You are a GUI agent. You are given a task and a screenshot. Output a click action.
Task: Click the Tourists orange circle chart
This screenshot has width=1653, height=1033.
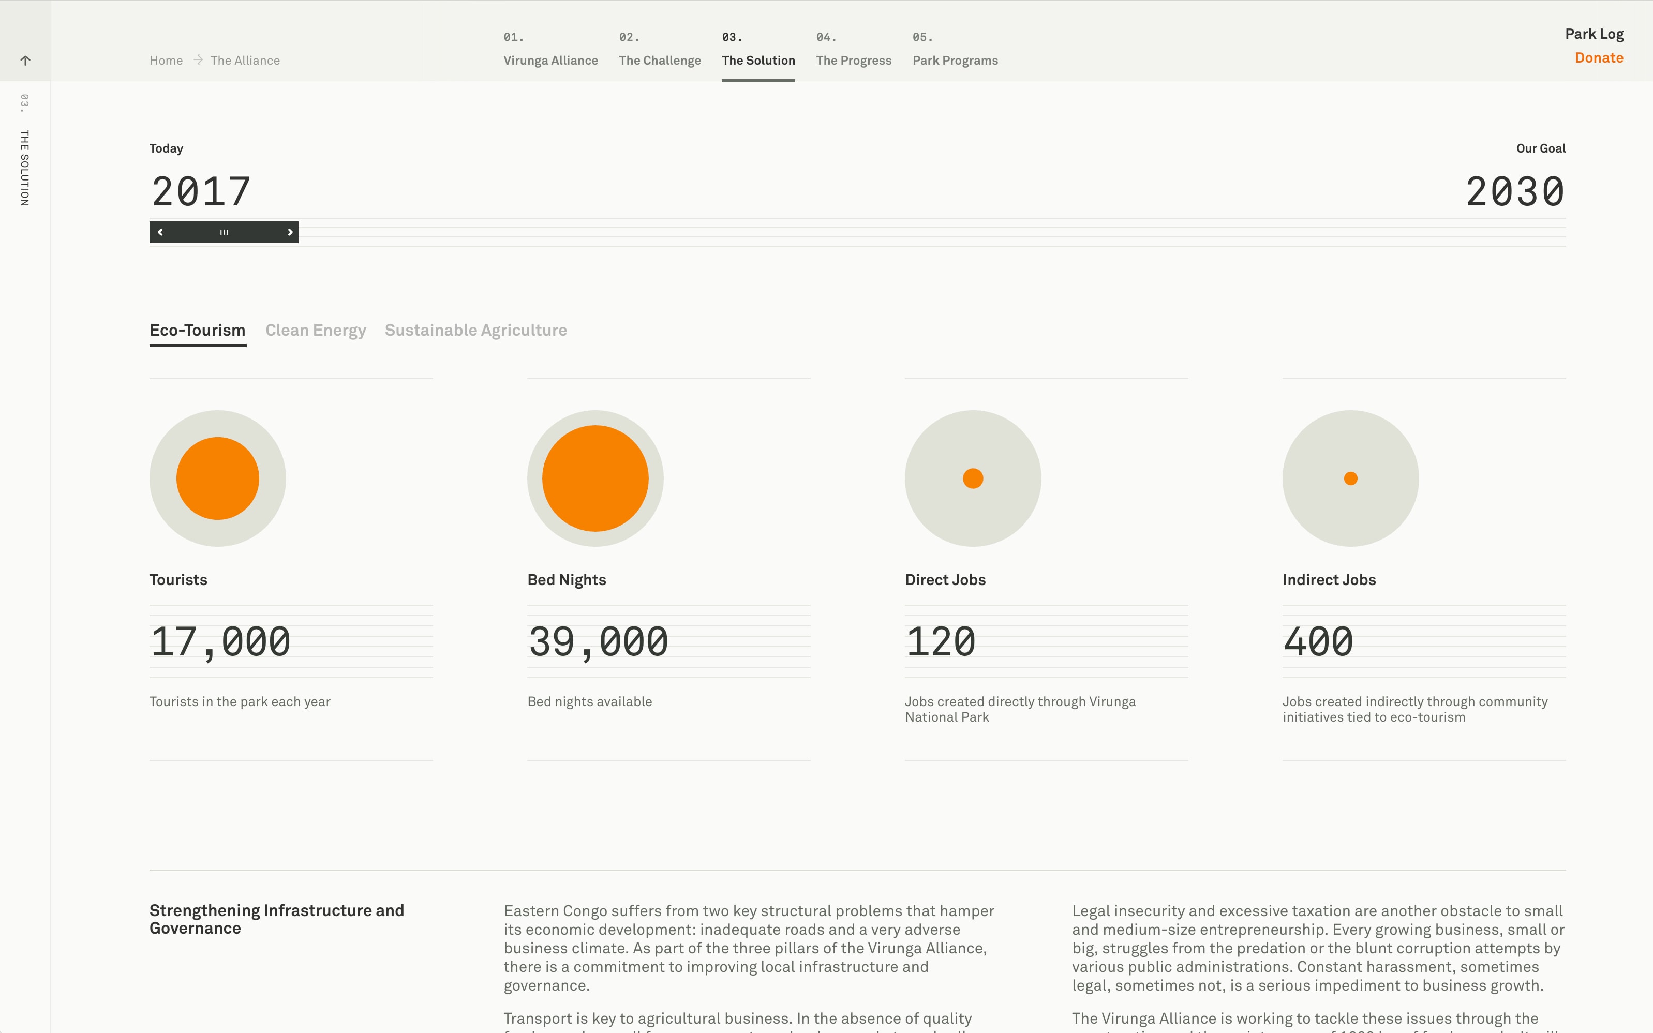point(217,478)
